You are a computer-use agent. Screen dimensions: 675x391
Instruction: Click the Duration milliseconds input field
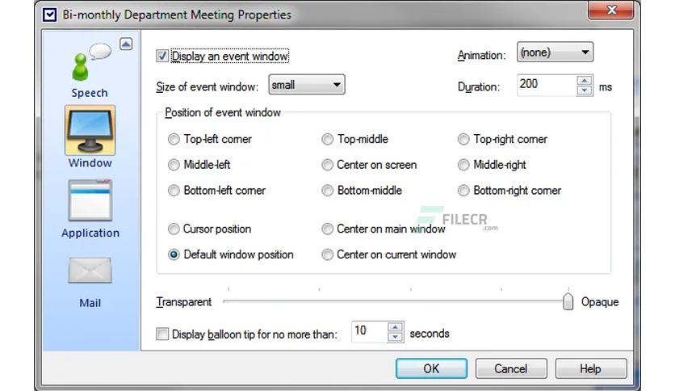click(547, 85)
